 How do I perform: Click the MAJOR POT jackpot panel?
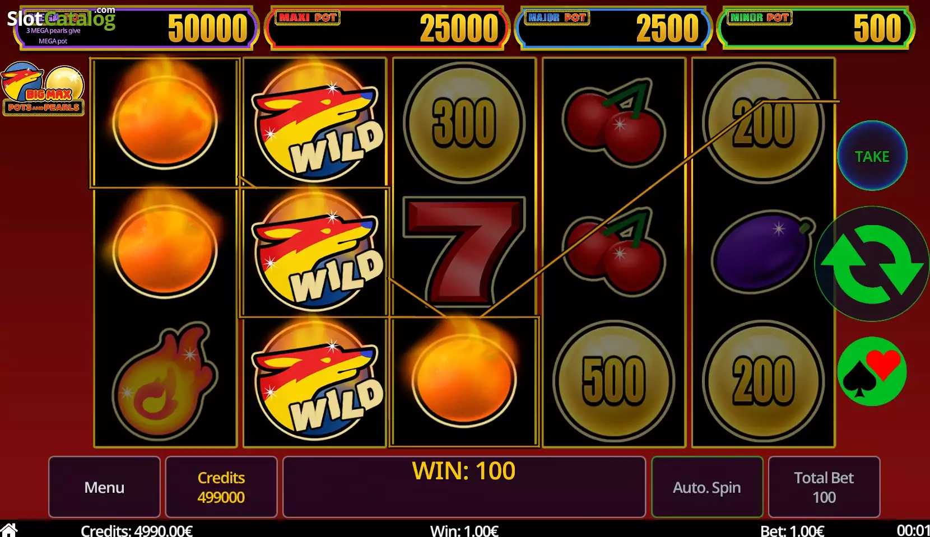tap(613, 28)
